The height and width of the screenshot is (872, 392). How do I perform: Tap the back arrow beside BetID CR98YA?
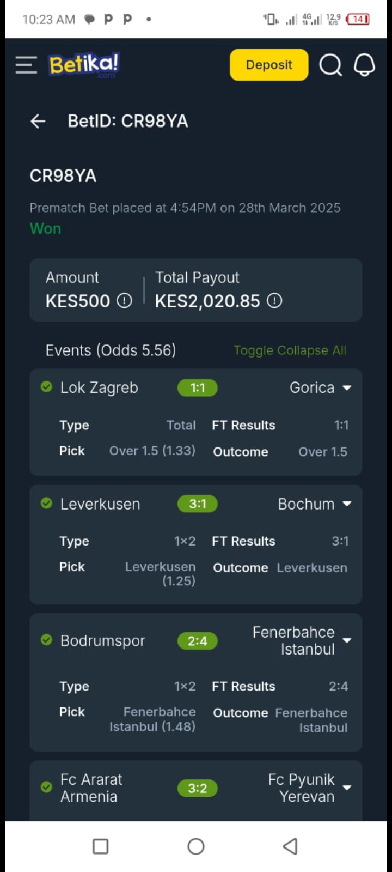37,121
